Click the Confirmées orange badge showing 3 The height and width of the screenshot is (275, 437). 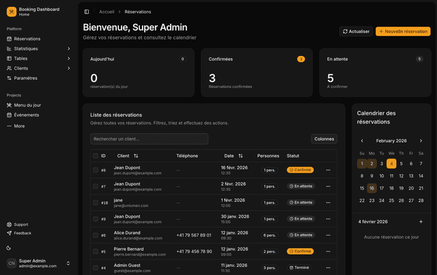coord(300,59)
